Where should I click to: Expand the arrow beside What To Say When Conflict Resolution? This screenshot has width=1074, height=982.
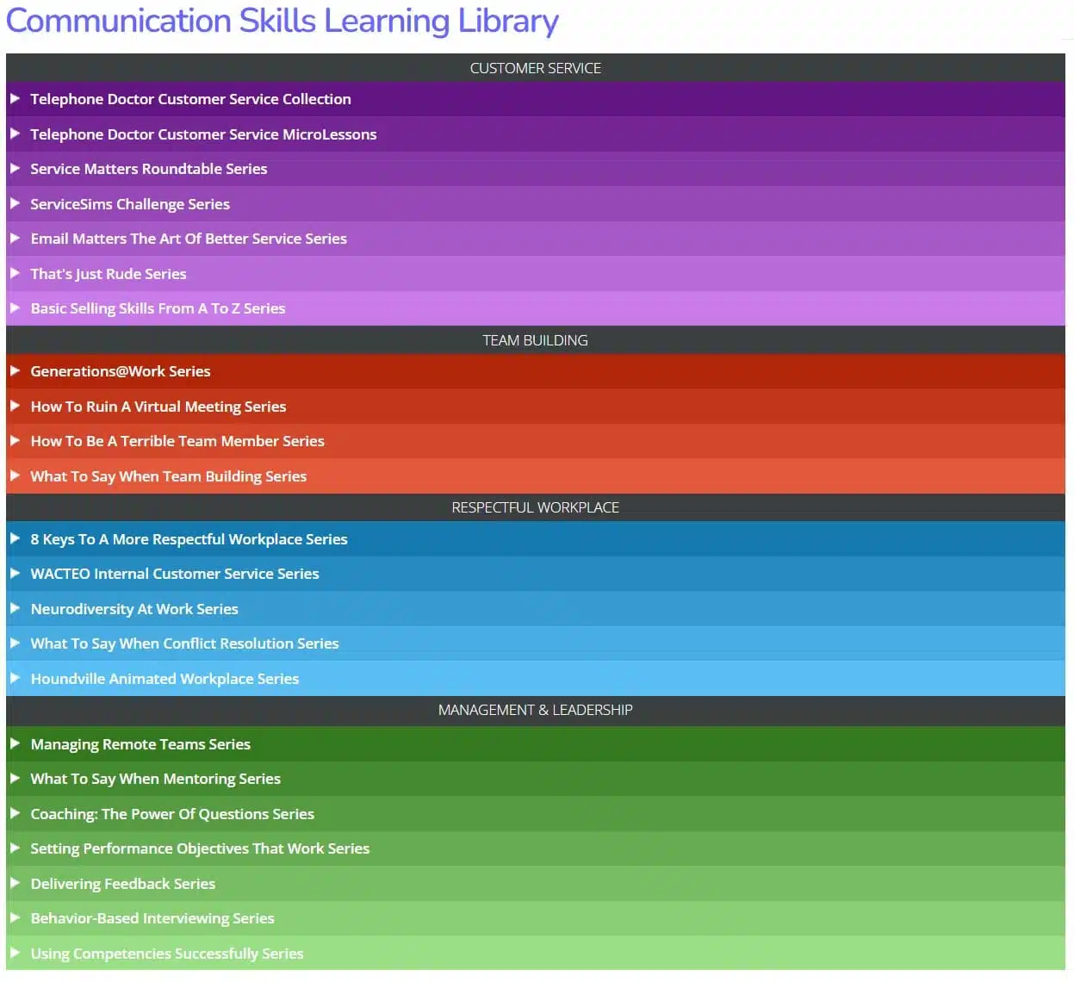click(15, 643)
